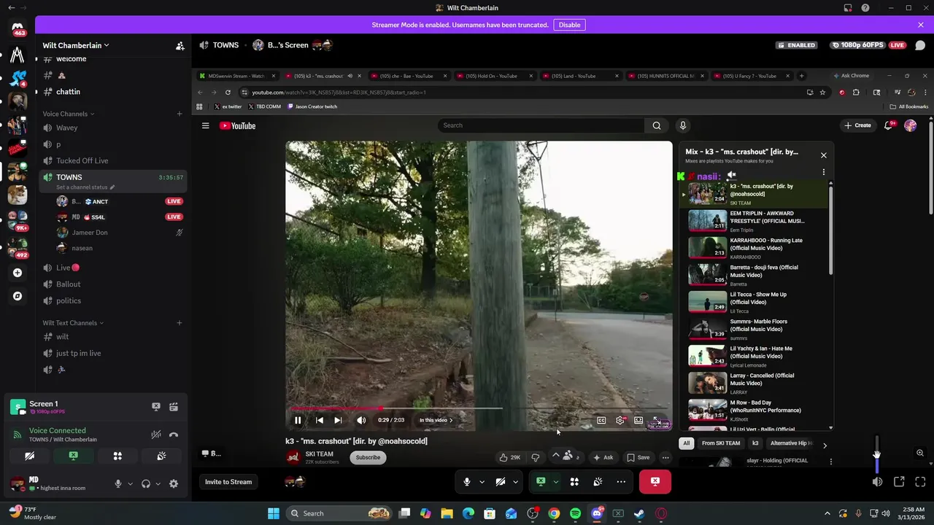The height and width of the screenshot is (525, 934).
Task: Open user settings gear icon
Action: (174, 483)
